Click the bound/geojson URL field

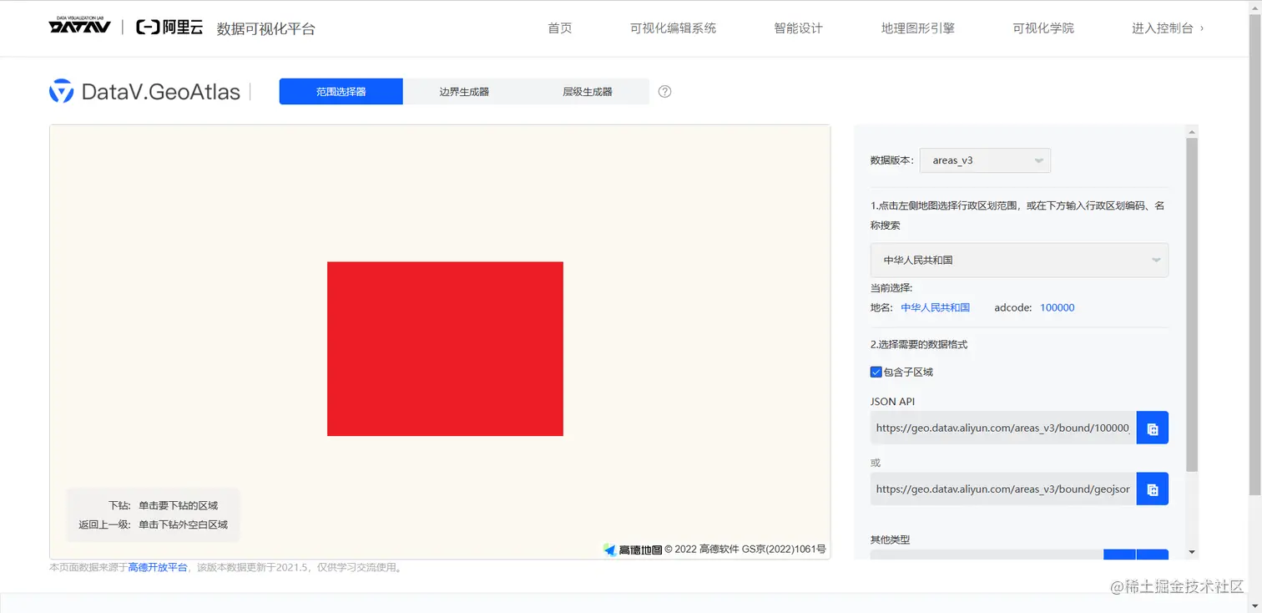tap(1003, 489)
